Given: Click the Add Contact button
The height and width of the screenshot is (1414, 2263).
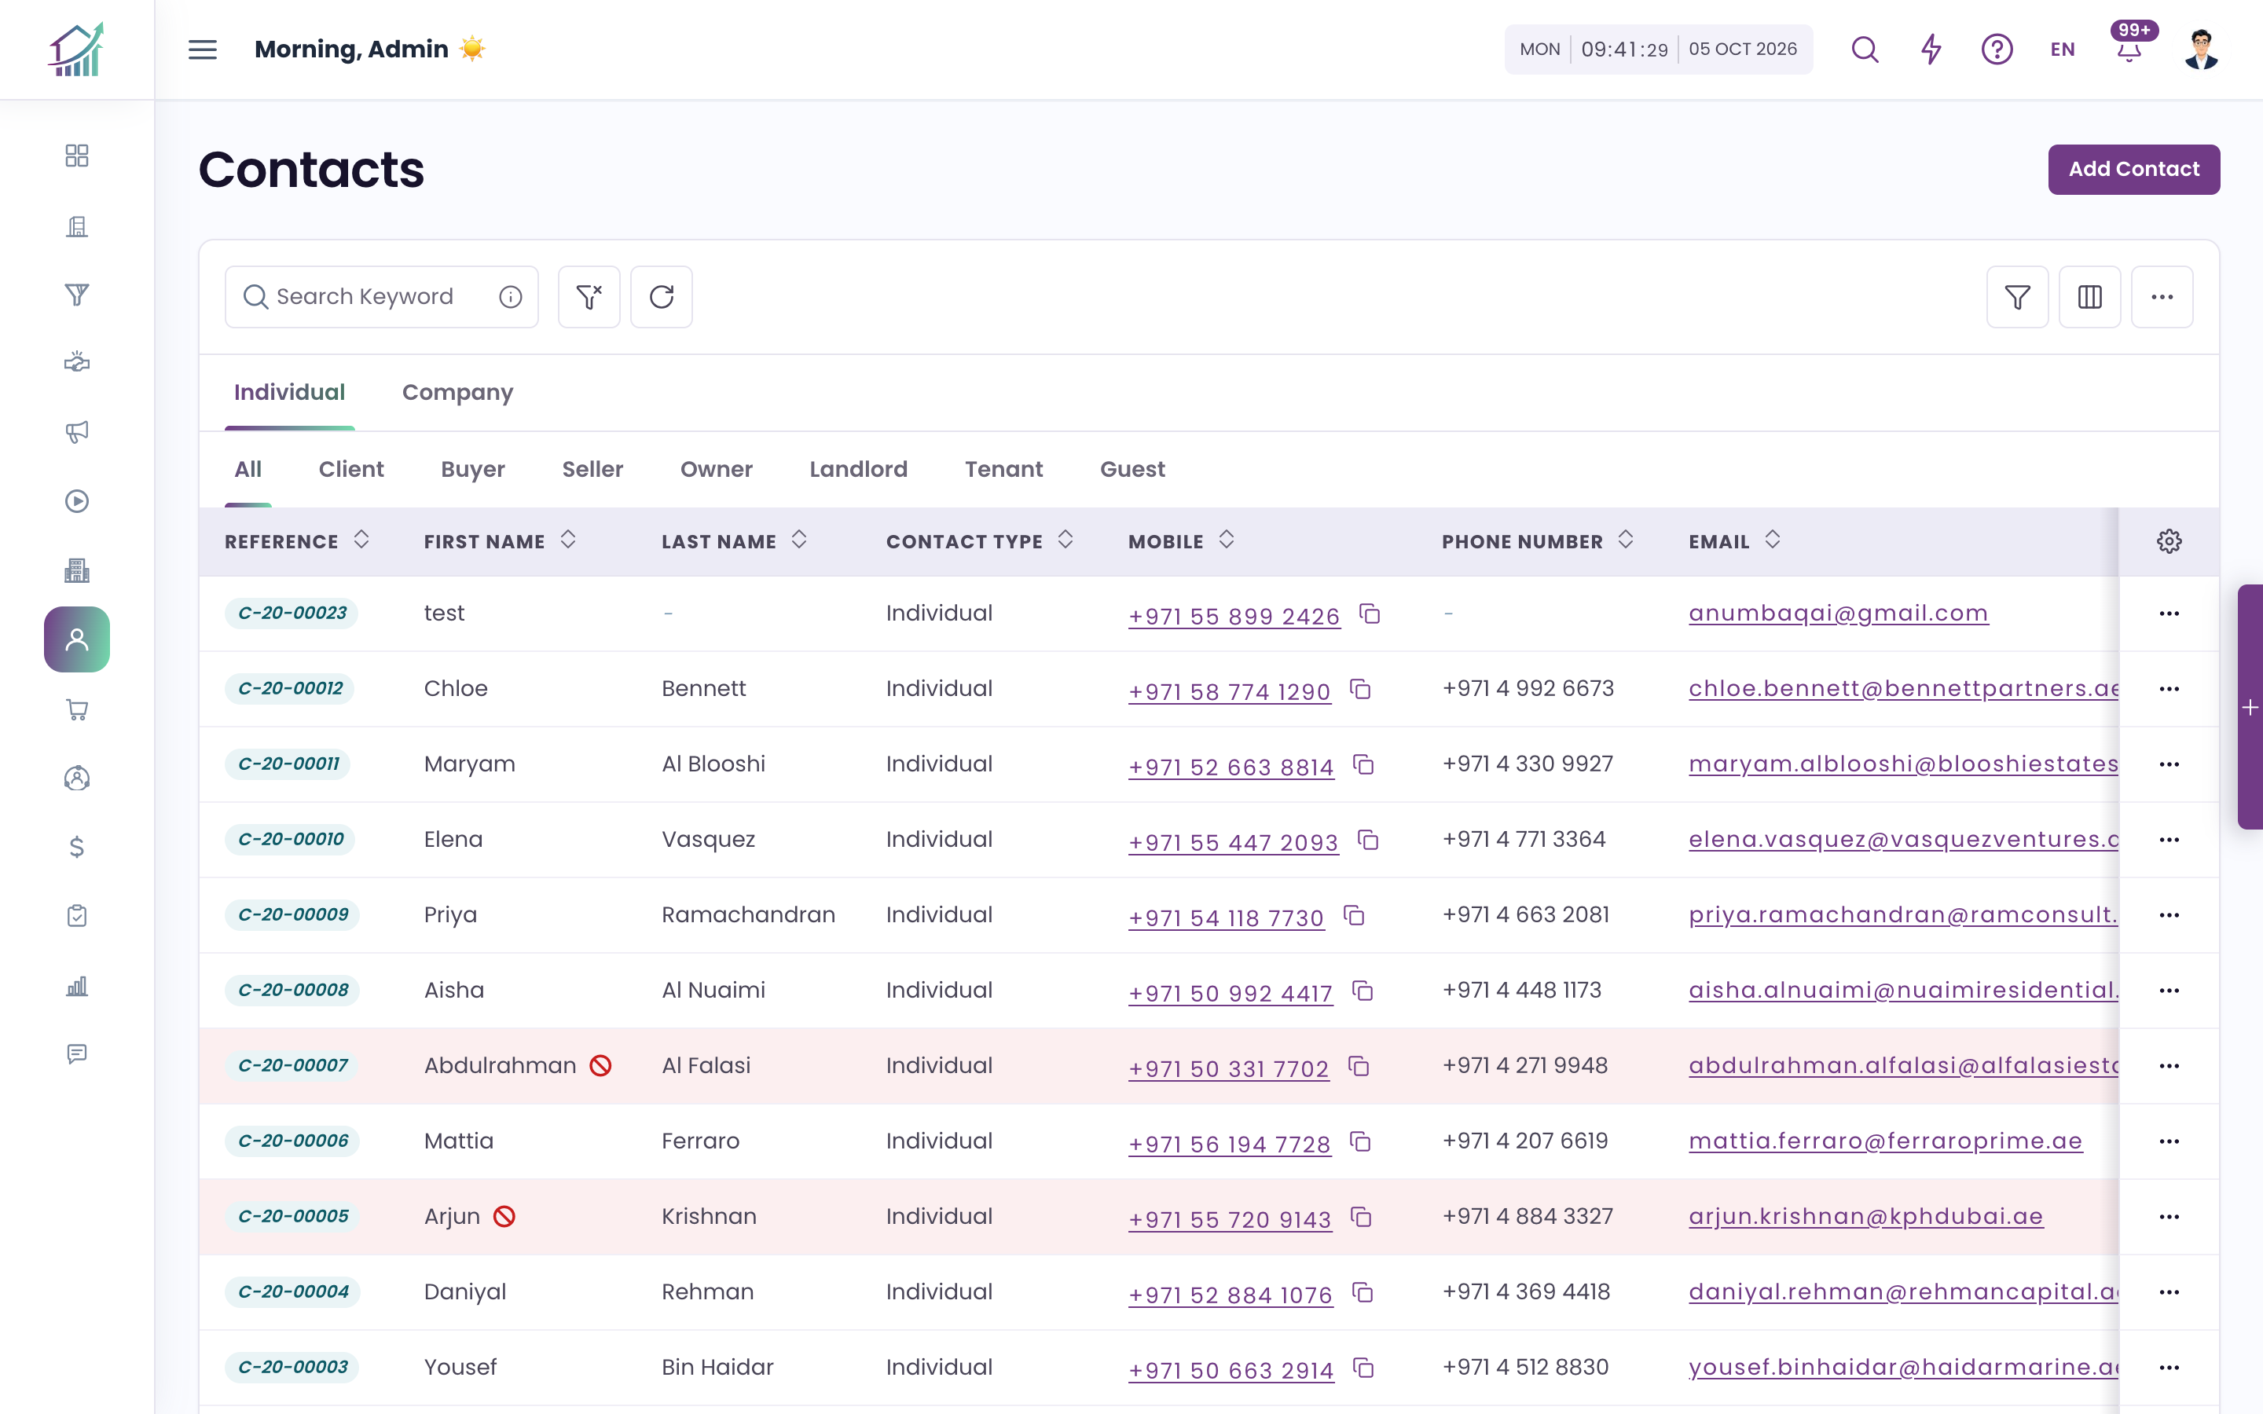Looking at the screenshot, I should pyautogui.click(x=2134, y=169).
